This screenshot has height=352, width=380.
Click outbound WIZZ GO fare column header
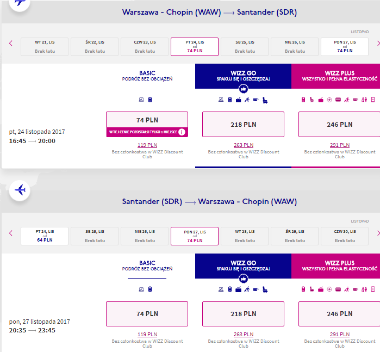(244, 76)
